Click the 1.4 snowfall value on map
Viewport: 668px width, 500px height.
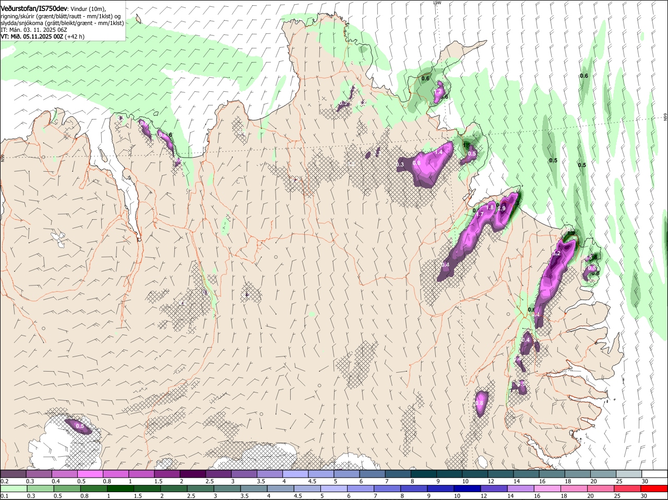click(x=439, y=151)
